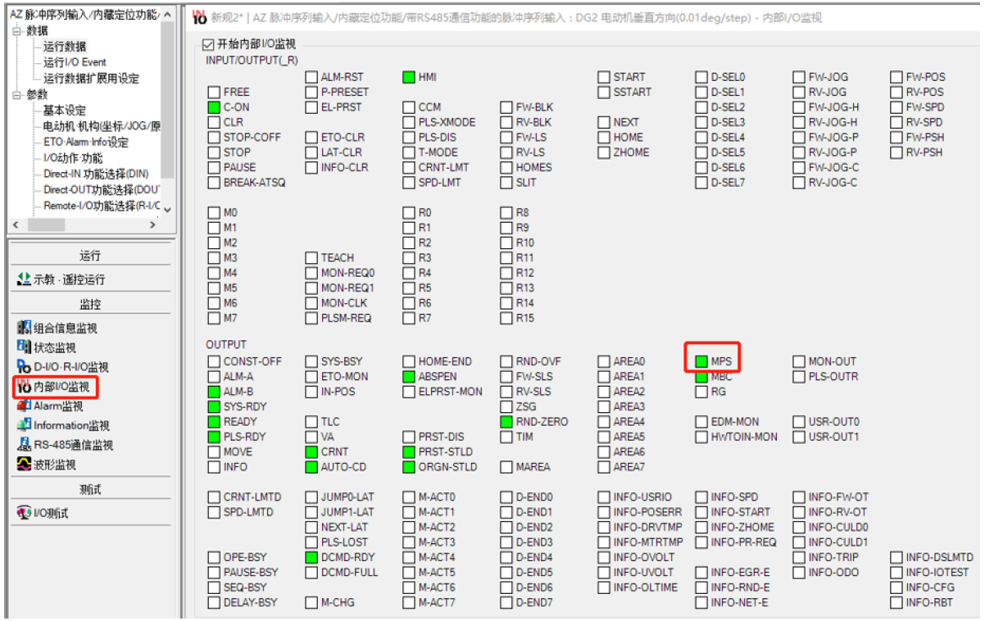Uncheck 开始内部I/O监视 checkbox
Viewport: 985px width, 621px height.
(207, 44)
